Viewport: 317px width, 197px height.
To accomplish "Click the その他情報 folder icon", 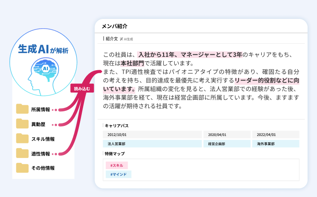I will click(22, 168).
